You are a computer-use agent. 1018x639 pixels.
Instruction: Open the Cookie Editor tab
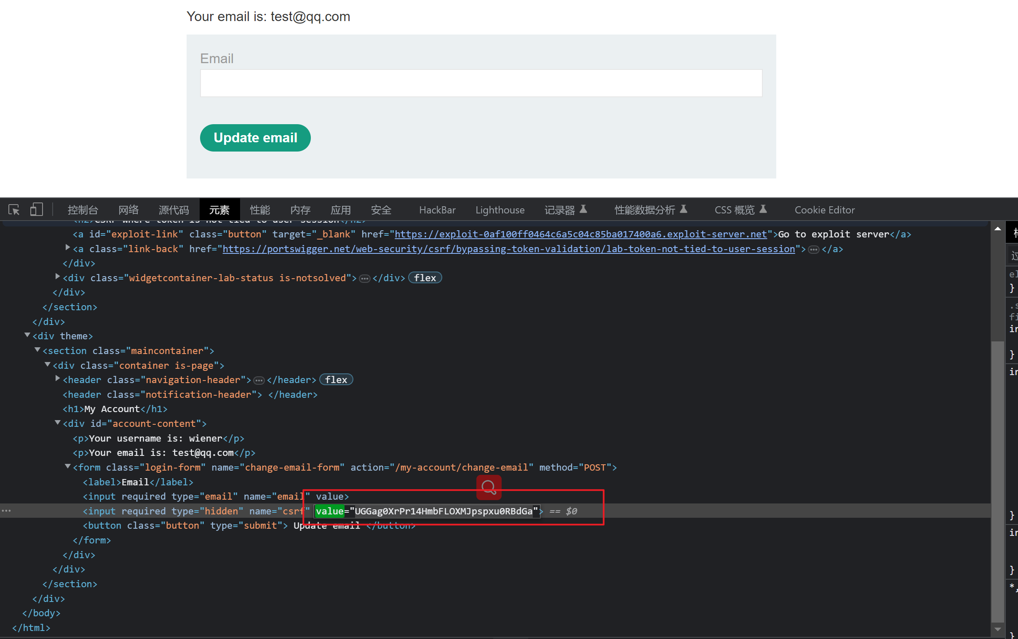(x=824, y=210)
